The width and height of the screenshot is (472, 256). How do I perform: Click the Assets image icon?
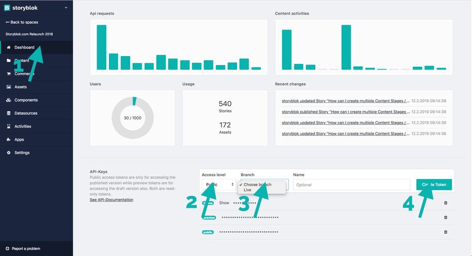pyautogui.click(x=8, y=87)
